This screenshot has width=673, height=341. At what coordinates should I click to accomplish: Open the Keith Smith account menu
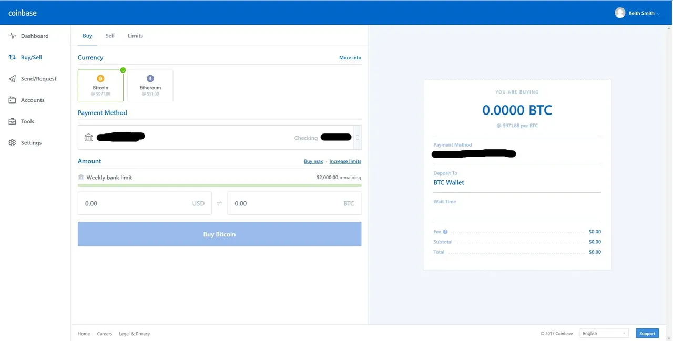coord(637,13)
